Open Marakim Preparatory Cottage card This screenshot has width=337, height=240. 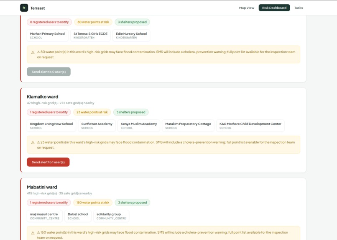click(188, 126)
